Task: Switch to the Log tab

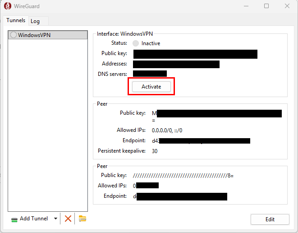Action: coord(35,21)
